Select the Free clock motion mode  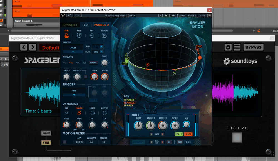click(79, 35)
